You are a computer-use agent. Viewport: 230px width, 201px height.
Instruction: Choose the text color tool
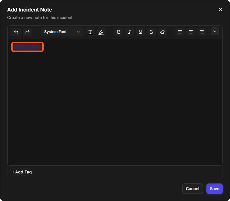pyautogui.click(x=90, y=32)
